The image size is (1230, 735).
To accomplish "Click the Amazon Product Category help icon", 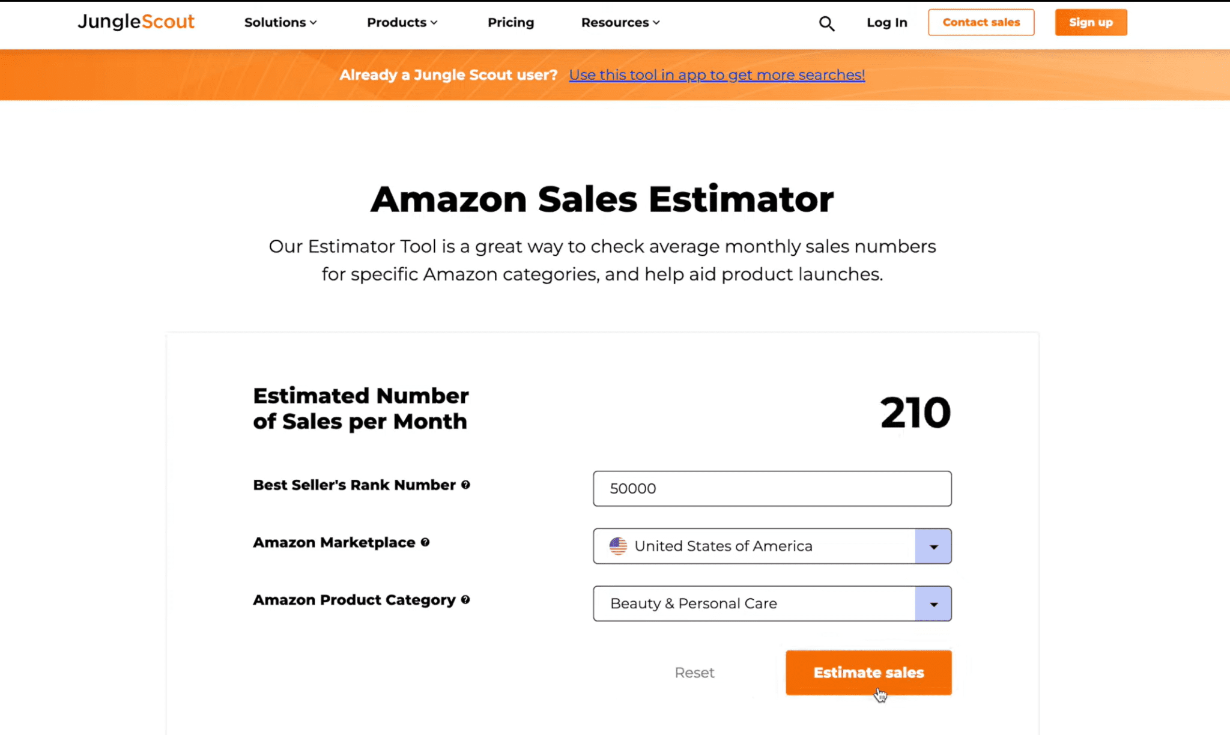I will [x=465, y=600].
